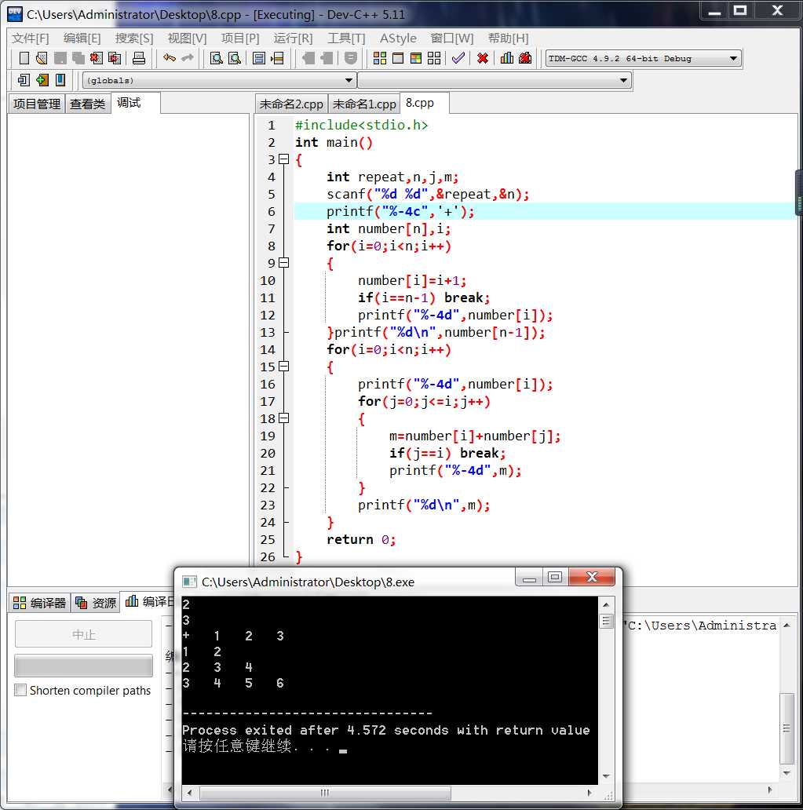Click the Save toolbar icon

coord(60,58)
